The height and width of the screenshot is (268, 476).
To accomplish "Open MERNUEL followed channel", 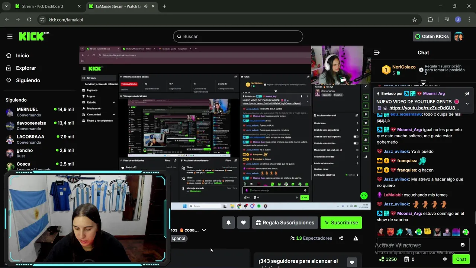I will click(x=39, y=112).
